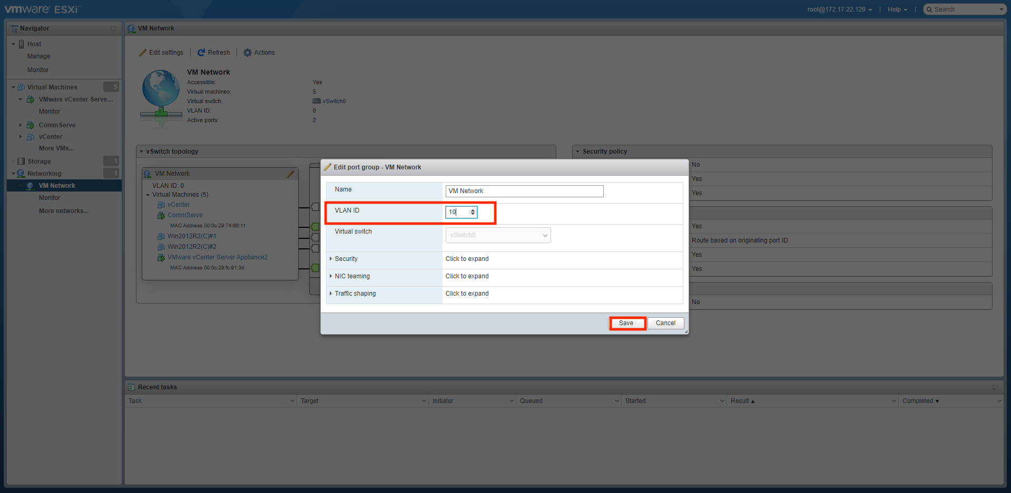Open the Task column dropdown
The width and height of the screenshot is (1011, 493).
click(x=292, y=401)
